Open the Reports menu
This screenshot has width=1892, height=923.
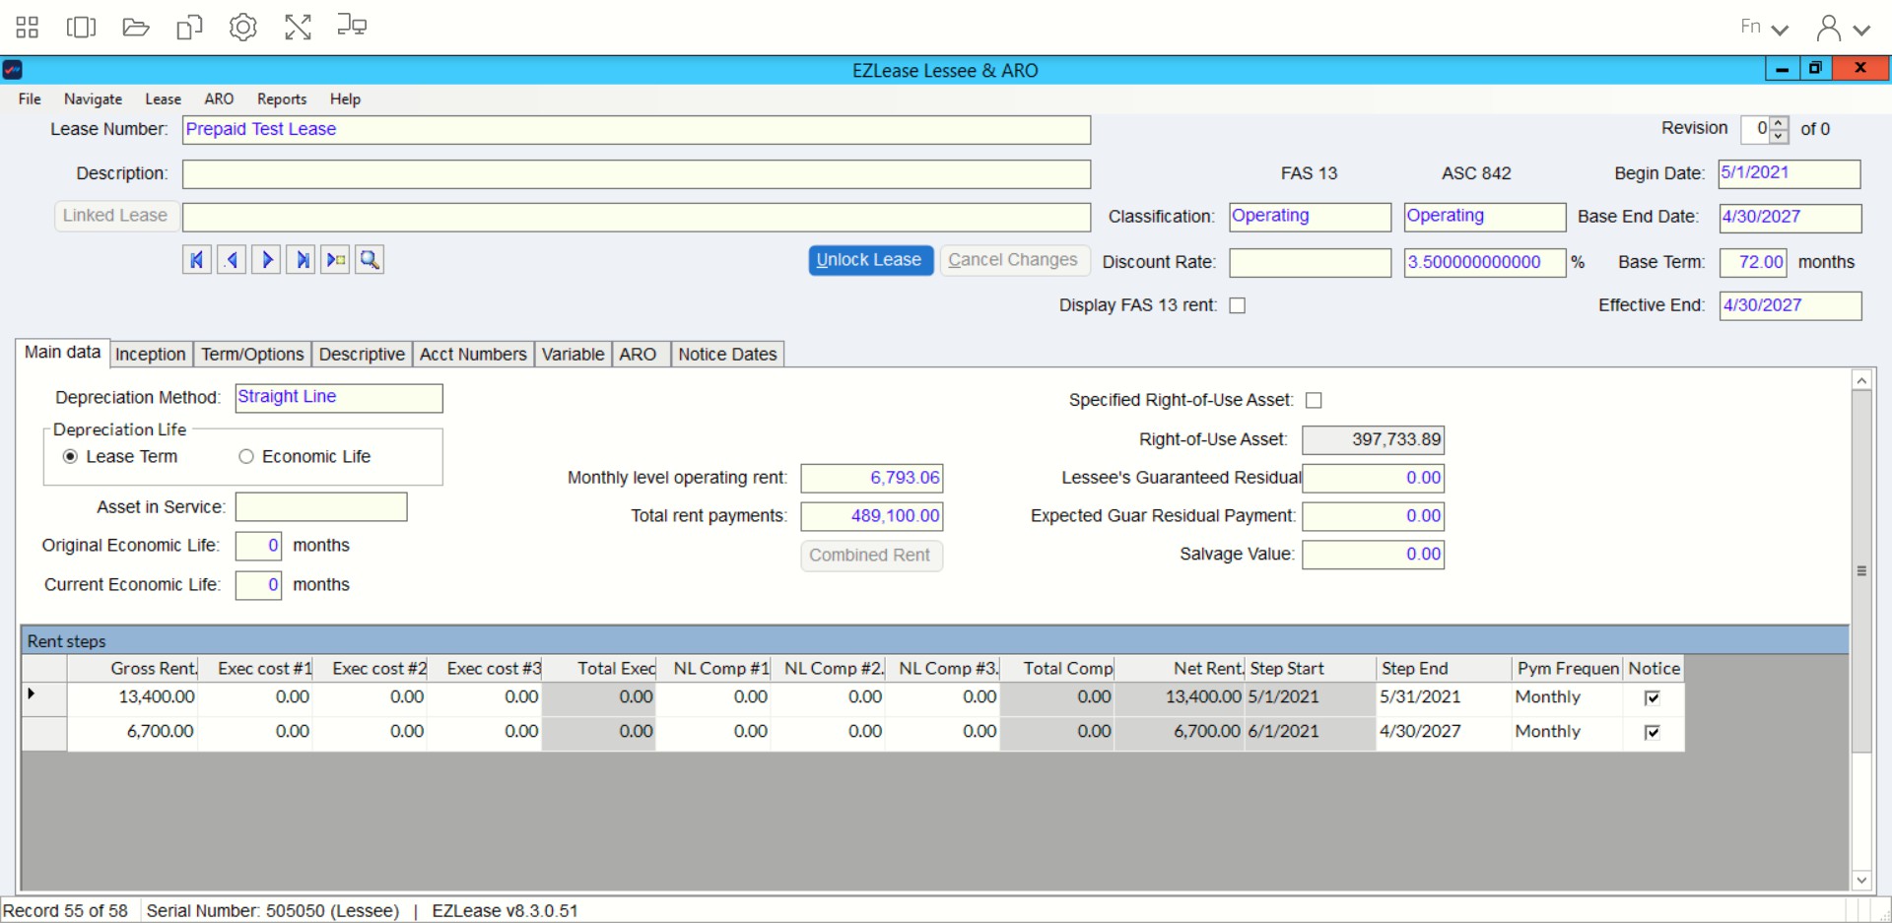pos(282,99)
